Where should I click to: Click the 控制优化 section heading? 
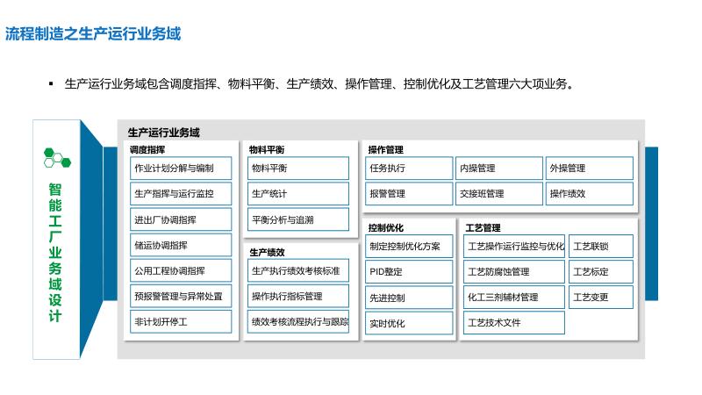386,227
